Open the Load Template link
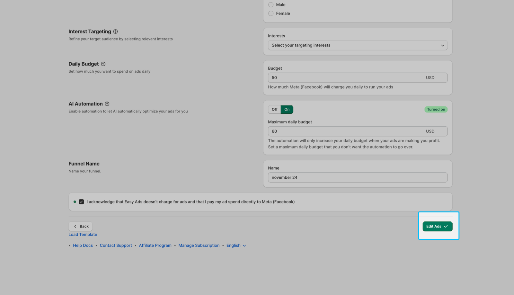 83,235
